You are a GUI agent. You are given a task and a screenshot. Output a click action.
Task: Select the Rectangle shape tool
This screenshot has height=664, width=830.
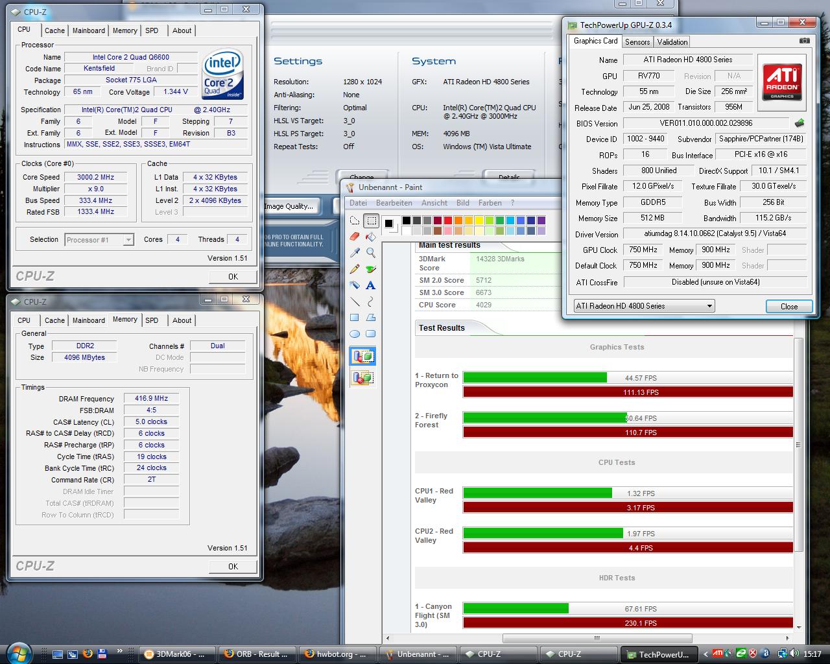[x=355, y=318]
